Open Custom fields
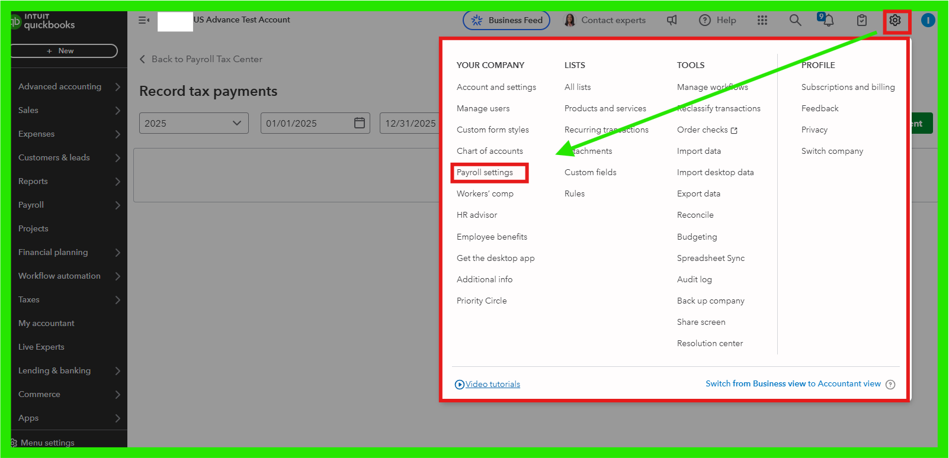 tap(591, 172)
